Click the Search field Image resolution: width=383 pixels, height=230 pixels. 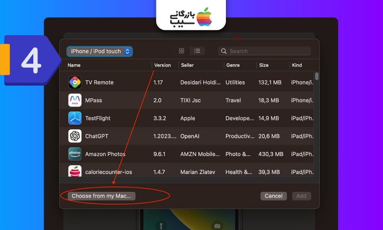click(x=264, y=51)
